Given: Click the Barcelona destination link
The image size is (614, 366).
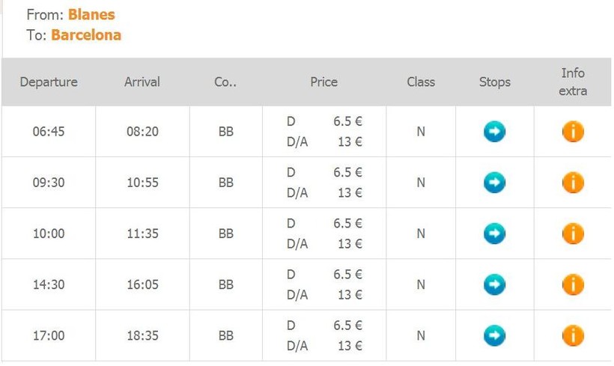Looking at the screenshot, I should [x=86, y=34].
